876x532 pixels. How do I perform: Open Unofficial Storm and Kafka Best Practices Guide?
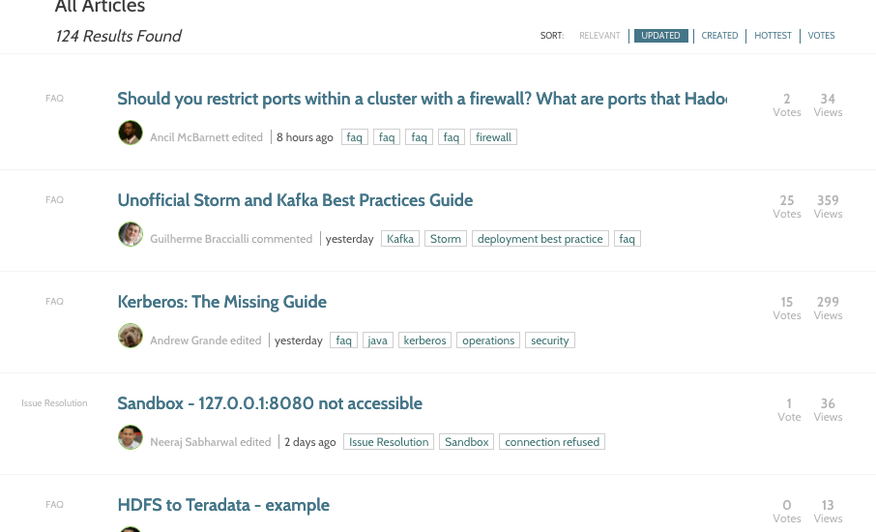[x=295, y=200]
